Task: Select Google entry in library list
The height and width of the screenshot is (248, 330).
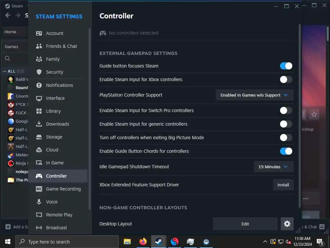Action: pos(18,121)
